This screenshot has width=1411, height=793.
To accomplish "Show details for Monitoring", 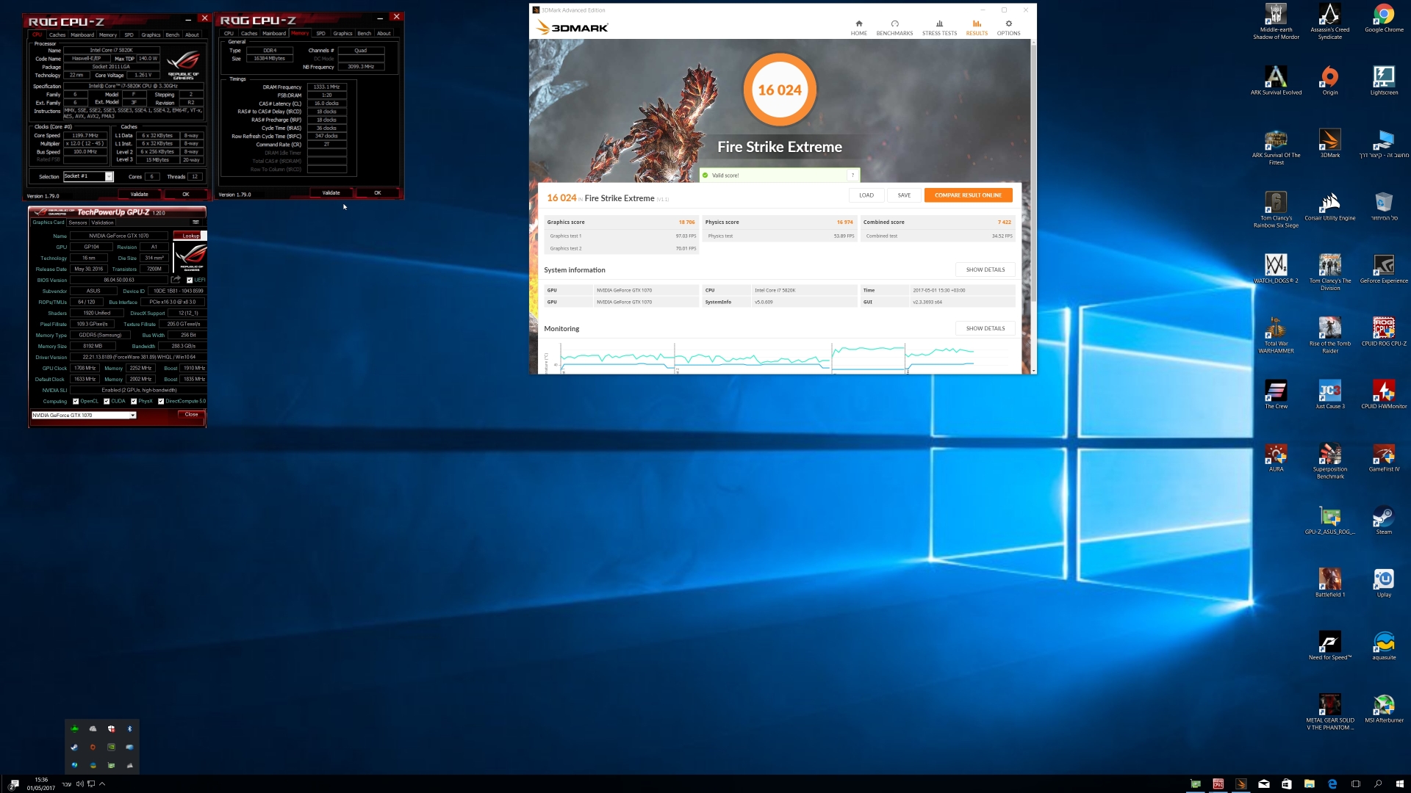I will pos(985,328).
